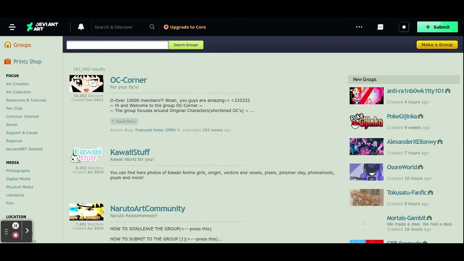Image resolution: width=464 pixels, height=261 pixels.
Task: Click group icon beside AlexanderXEilonwy
Action: tap(440, 142)
